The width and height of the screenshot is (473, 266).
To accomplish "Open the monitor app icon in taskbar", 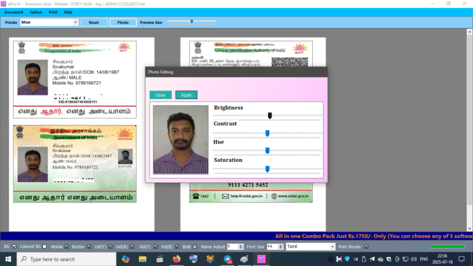I will [x=193, y=259].
